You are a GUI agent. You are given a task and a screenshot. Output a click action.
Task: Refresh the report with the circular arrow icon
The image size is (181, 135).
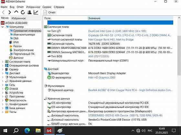click(x=23, y=12)
